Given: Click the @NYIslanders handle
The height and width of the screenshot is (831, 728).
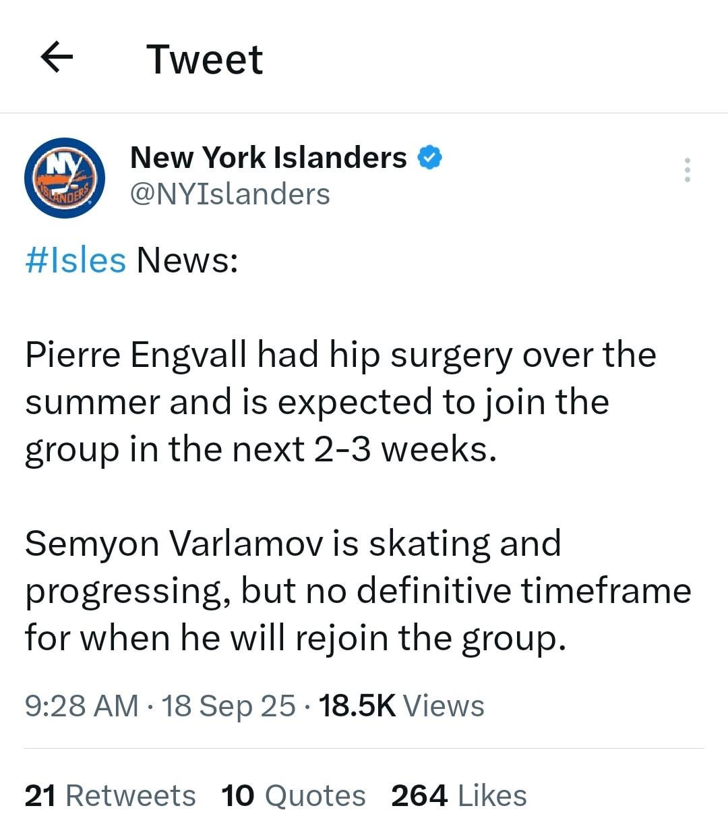Looking at the screenshot, I should point(230,194).
